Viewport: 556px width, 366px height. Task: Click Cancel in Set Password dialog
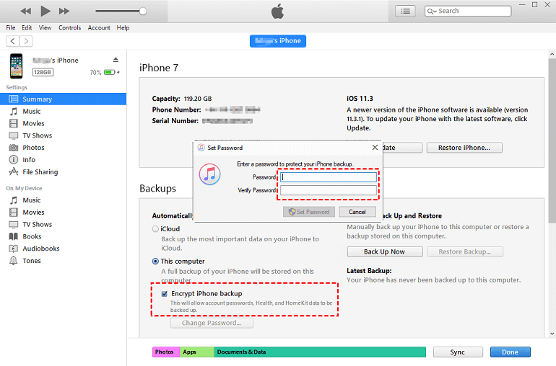[357, 212]
